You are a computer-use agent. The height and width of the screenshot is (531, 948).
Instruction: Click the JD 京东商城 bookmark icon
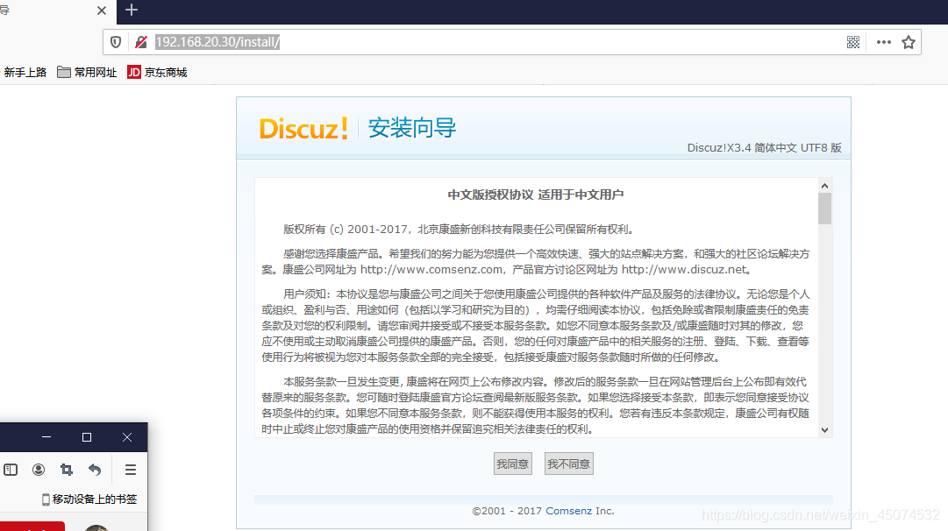(133, 72)
